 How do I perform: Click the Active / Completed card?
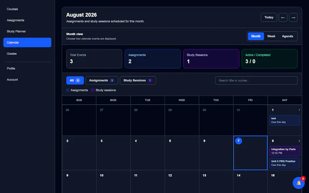point(270,59)
